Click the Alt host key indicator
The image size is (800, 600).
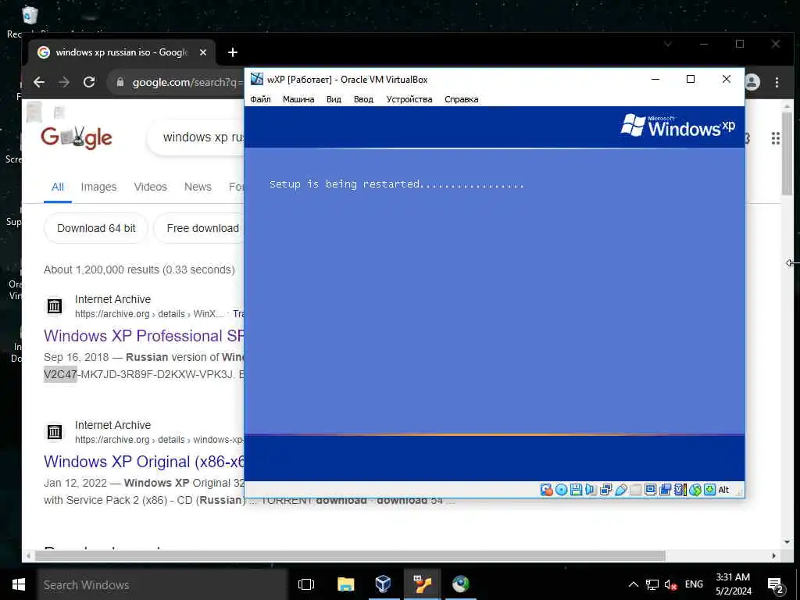[x=723, y=490]
